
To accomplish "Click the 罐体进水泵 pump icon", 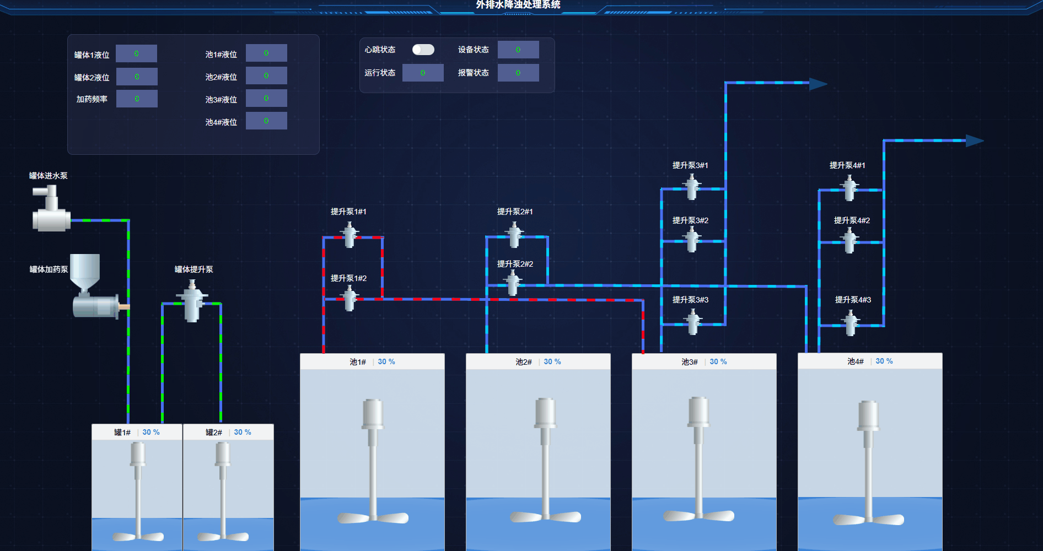I will click(51, 209).
